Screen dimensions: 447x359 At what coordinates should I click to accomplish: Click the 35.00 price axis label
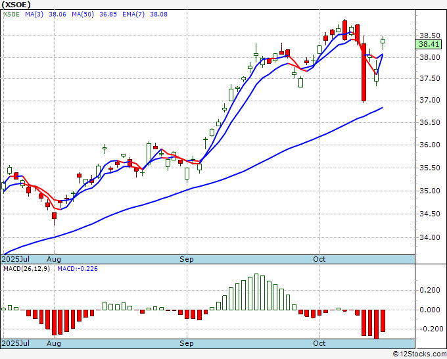click(430, 191)
